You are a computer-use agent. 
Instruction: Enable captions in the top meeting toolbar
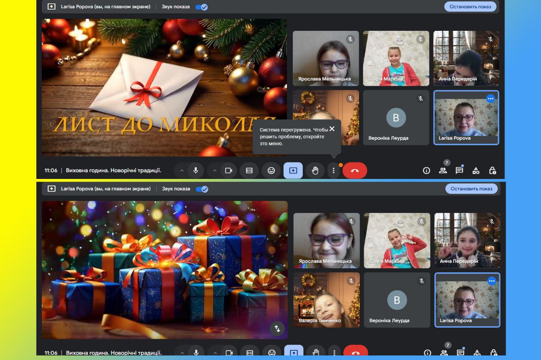[x=249, y=171]
